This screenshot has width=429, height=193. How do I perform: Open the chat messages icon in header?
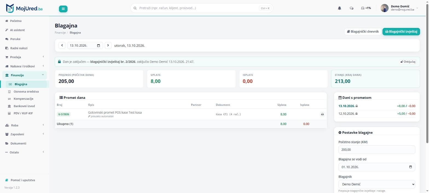[x=352, y=8]
